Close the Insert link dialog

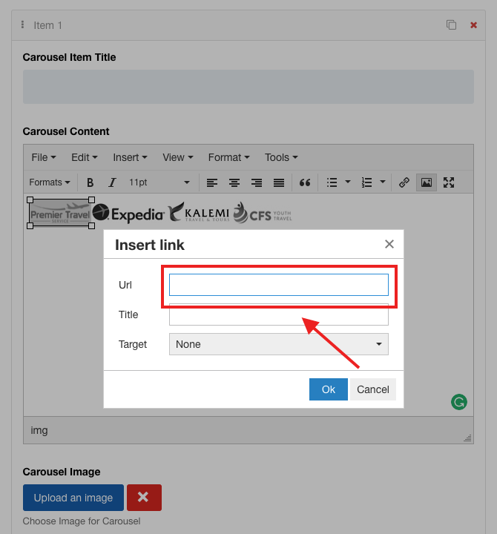(x=389, y=245)
